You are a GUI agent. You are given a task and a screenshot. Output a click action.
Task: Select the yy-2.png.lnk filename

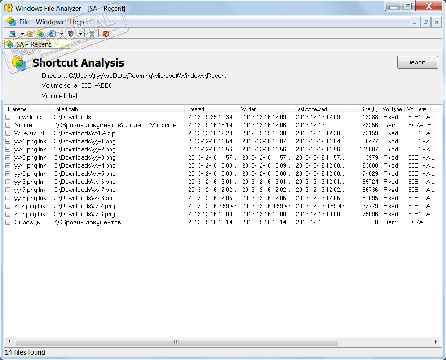30,149
